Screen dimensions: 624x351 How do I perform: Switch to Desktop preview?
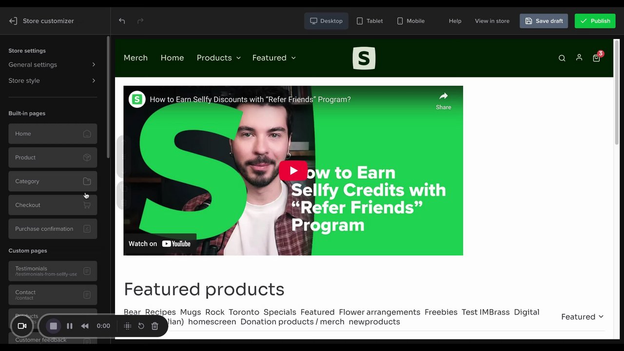click(x=326, y=21)
